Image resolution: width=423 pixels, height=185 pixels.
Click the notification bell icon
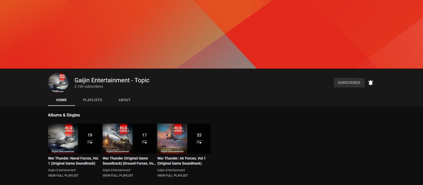click(371, 83)
